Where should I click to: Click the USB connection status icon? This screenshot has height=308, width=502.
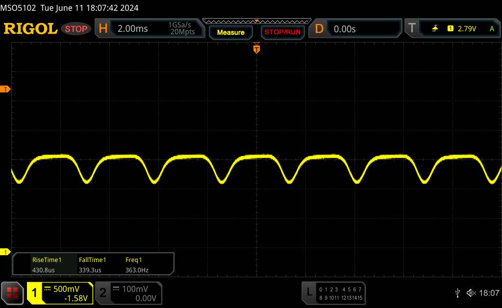click(457, 293)
